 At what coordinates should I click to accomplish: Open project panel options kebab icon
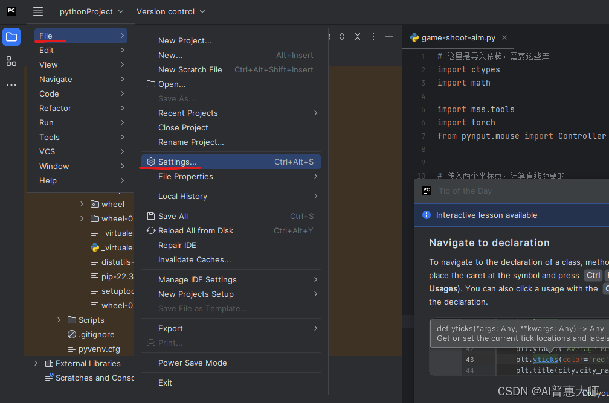click(x=373, y=37)
